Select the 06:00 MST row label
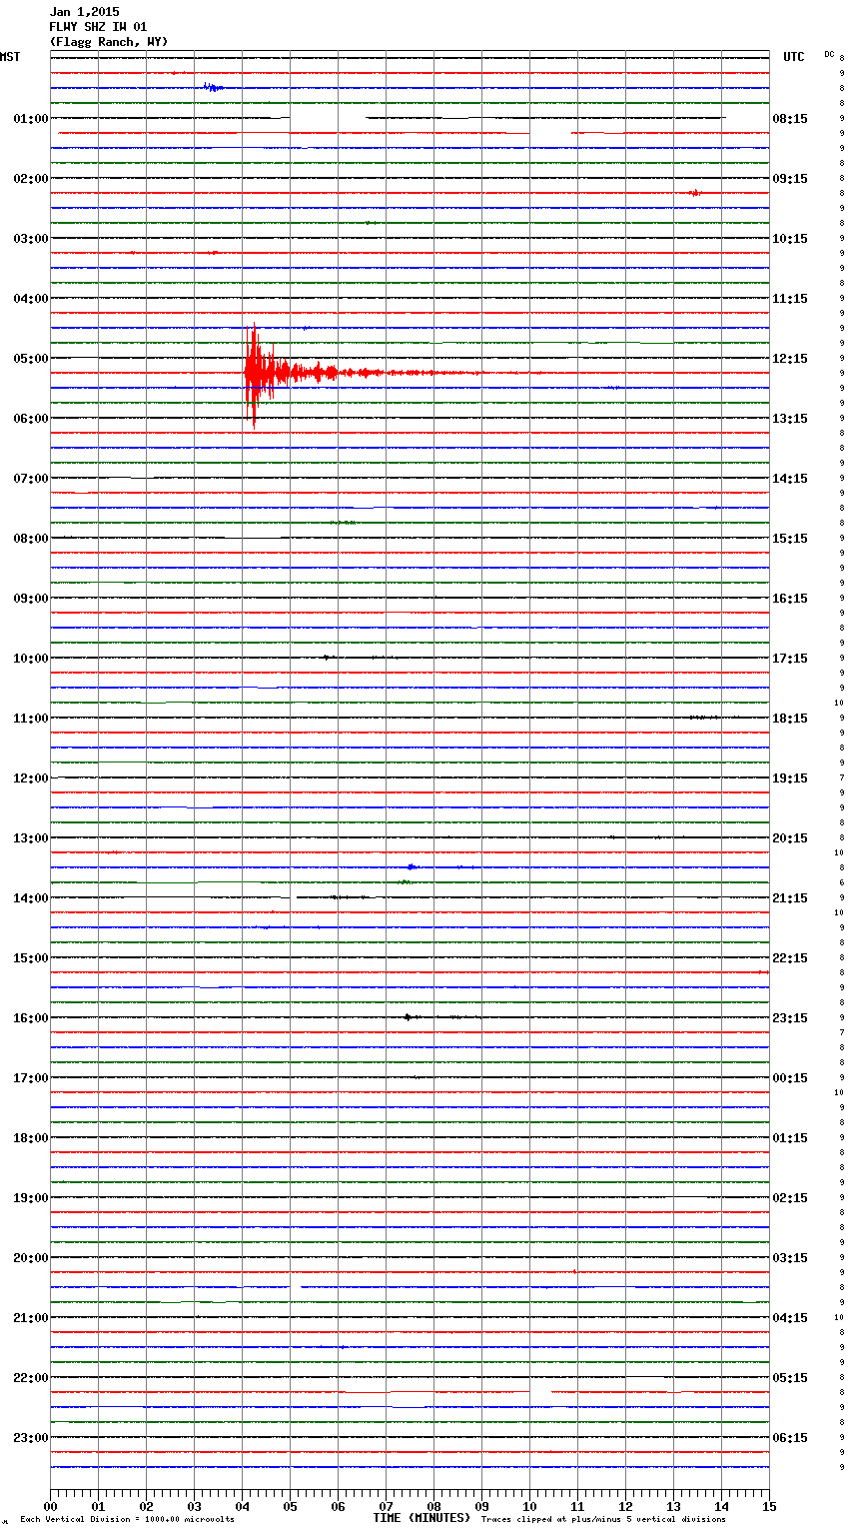The image size is (849, 1533). pos(30,419)
